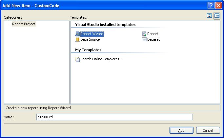This screenshot has width=224, height=138.
Task: Pick the Data Source template label
Action: click(90, 39)
